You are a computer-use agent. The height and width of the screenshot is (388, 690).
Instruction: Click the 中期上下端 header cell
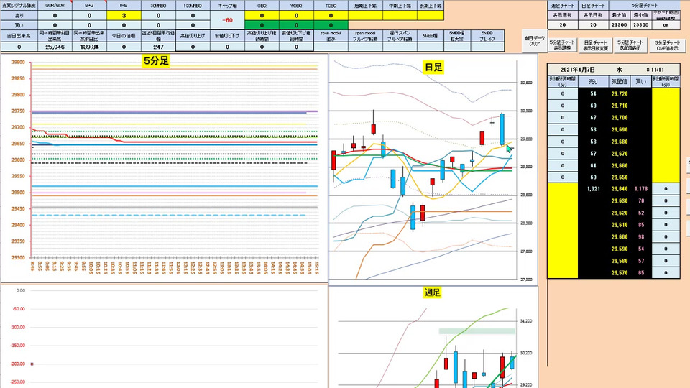click(x=400, y=6)
